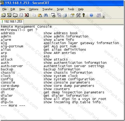125x121 pixels.
Task: Click the Paste clipboard icon
Action: coord(40,15)
